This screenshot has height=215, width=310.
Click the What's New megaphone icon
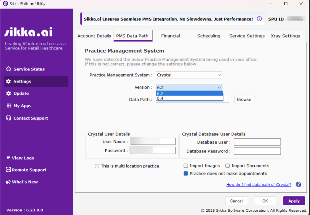9,182
